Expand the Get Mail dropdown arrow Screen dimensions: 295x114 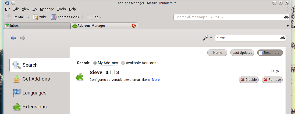point(28,17)
